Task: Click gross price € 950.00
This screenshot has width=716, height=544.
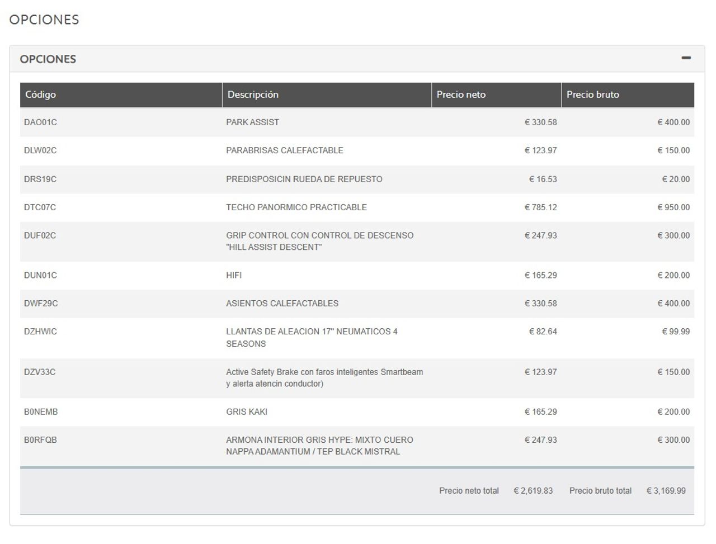Action: point(673,207)
